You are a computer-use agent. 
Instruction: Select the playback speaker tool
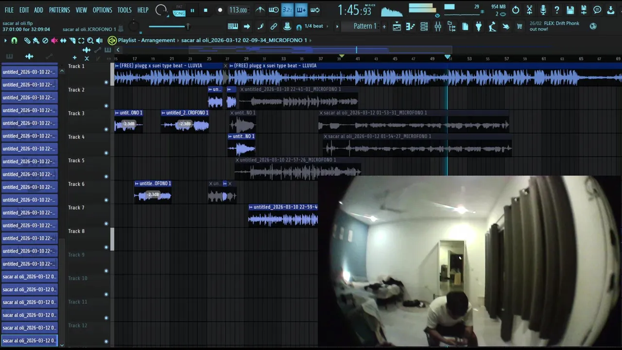99,41
